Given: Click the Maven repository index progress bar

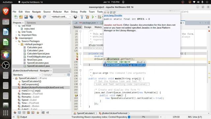Looking at the screenshot, I should coord(143,117).
